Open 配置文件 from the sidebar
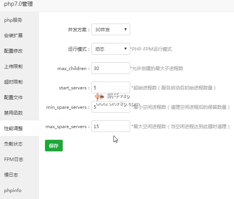 [13, 98]
